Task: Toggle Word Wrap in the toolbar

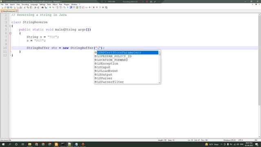Action: [64, 7]
